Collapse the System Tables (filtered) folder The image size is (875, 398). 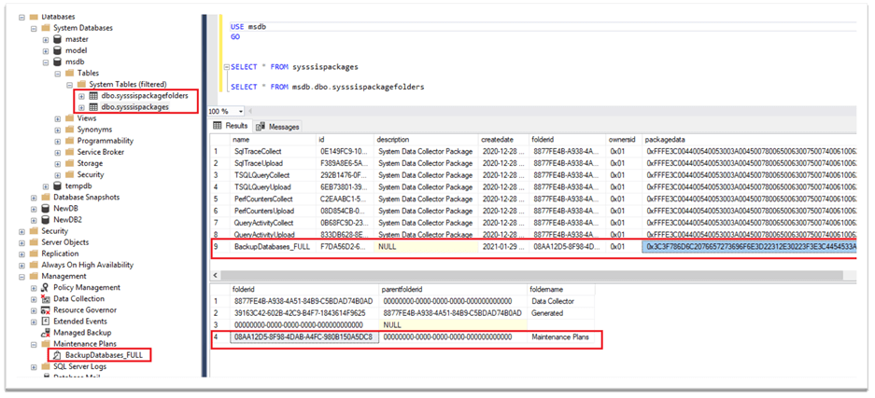coord(69,85)
